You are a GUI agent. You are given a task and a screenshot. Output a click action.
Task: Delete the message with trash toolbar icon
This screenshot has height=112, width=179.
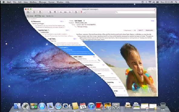point(50,12)
